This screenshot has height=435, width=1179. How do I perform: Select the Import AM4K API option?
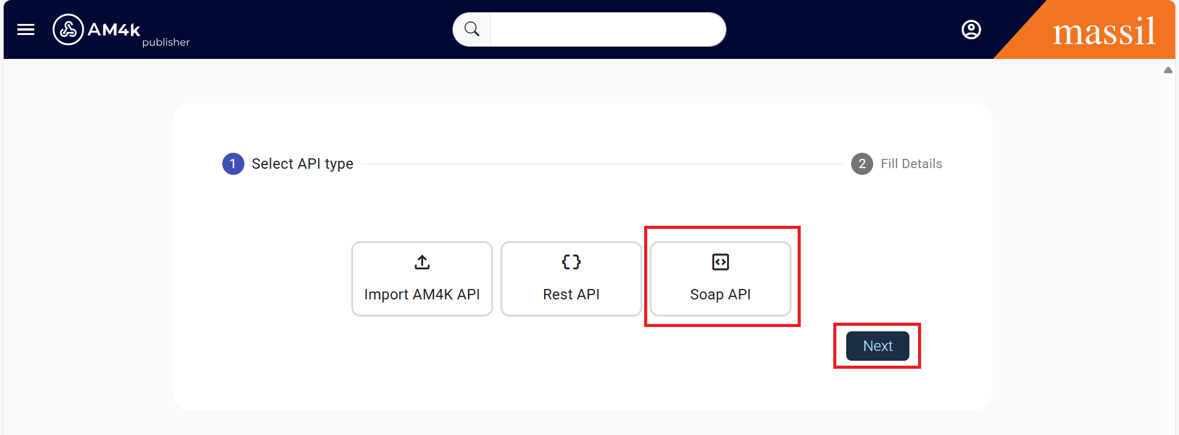pos(421,279)
